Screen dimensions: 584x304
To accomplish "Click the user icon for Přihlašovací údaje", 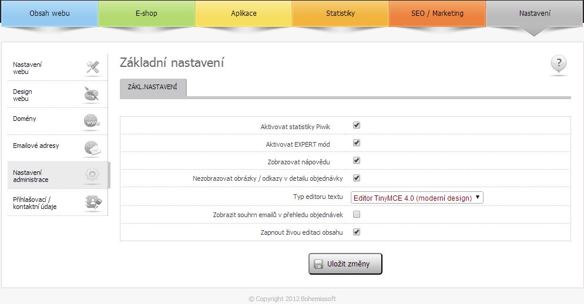I will point(93,202).
